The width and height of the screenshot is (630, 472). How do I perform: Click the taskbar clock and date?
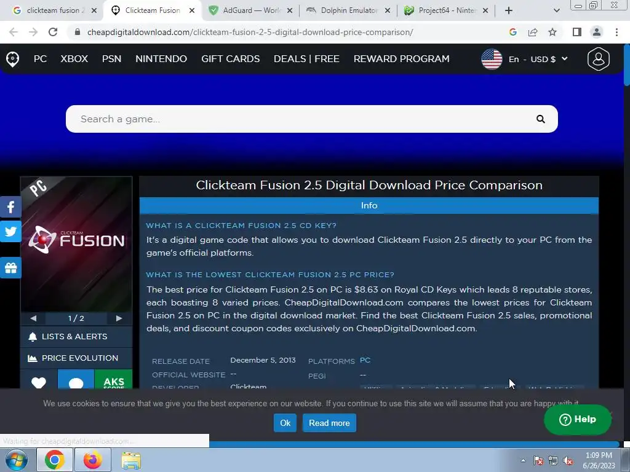(x=599, y=460)
